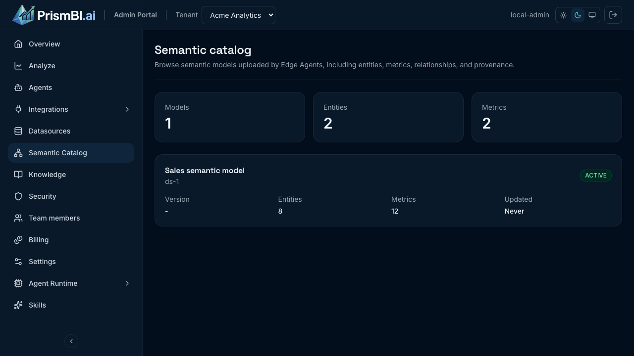The height and width of the screenshot is (356, 634).
Task: Click the Agent Runtime chip icon
Action: click(18, 283)
